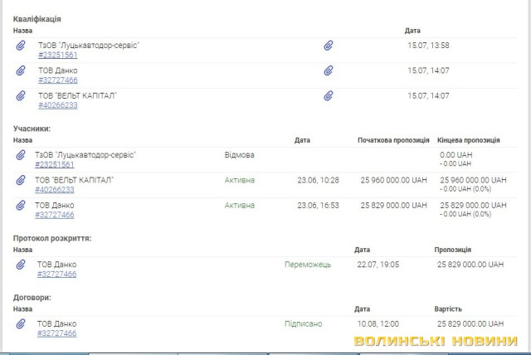Click the Волинські Новини watermark logo

(x=436, y=341)
